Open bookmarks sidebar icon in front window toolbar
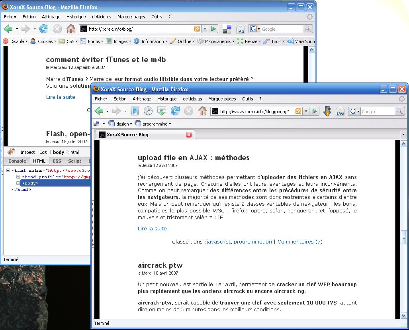Viewport: 409px width, 330px height. [x=135, y=111]
